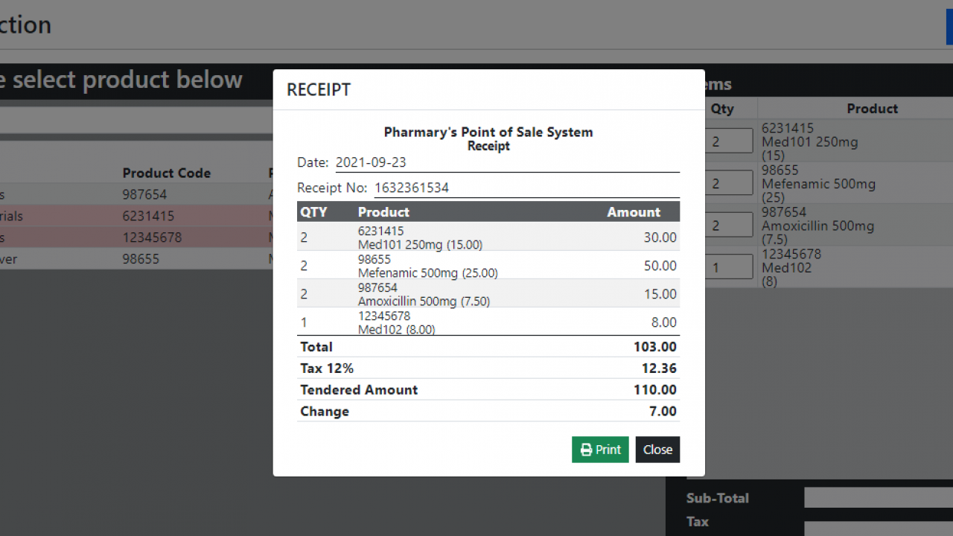Image resolution: width=953 pixels, height=536 pixels.
Task: Select the Amoxicillin 500mg quantity field
Action: pos(729,225)
